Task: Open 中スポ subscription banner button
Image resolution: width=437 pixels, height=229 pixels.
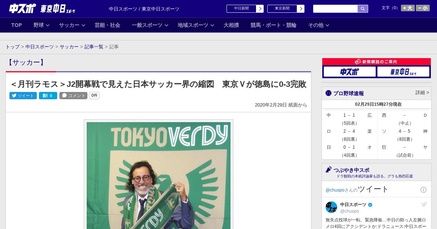Action: click(x=350, y=72)
